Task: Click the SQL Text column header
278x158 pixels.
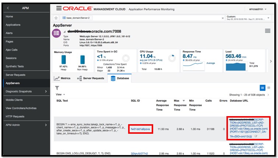Action: pos(62,101)
